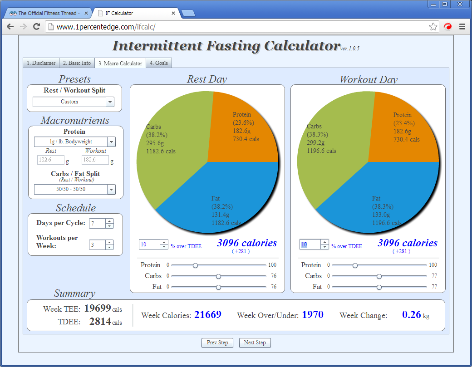Click the Prev Step button

(217, 343)
